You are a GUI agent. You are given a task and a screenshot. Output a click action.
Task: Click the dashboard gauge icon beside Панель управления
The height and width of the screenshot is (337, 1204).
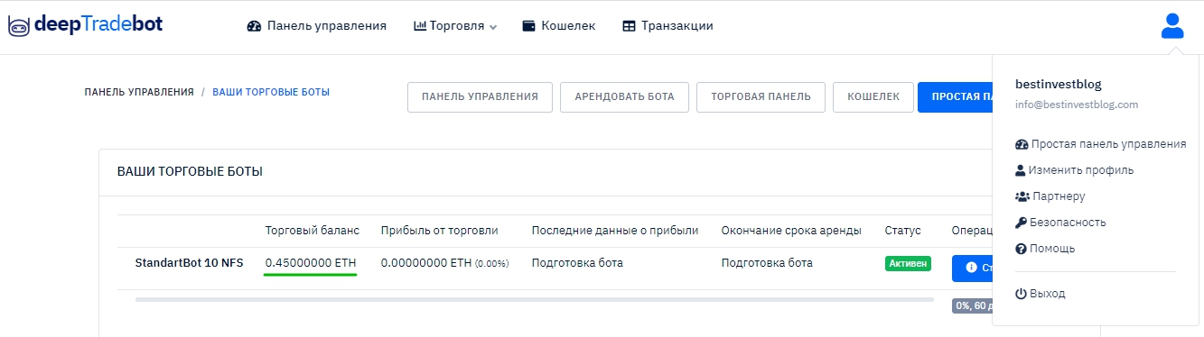click(254, 26)
